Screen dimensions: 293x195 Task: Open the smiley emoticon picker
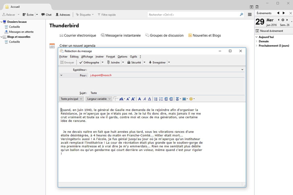tap(191, 99)
